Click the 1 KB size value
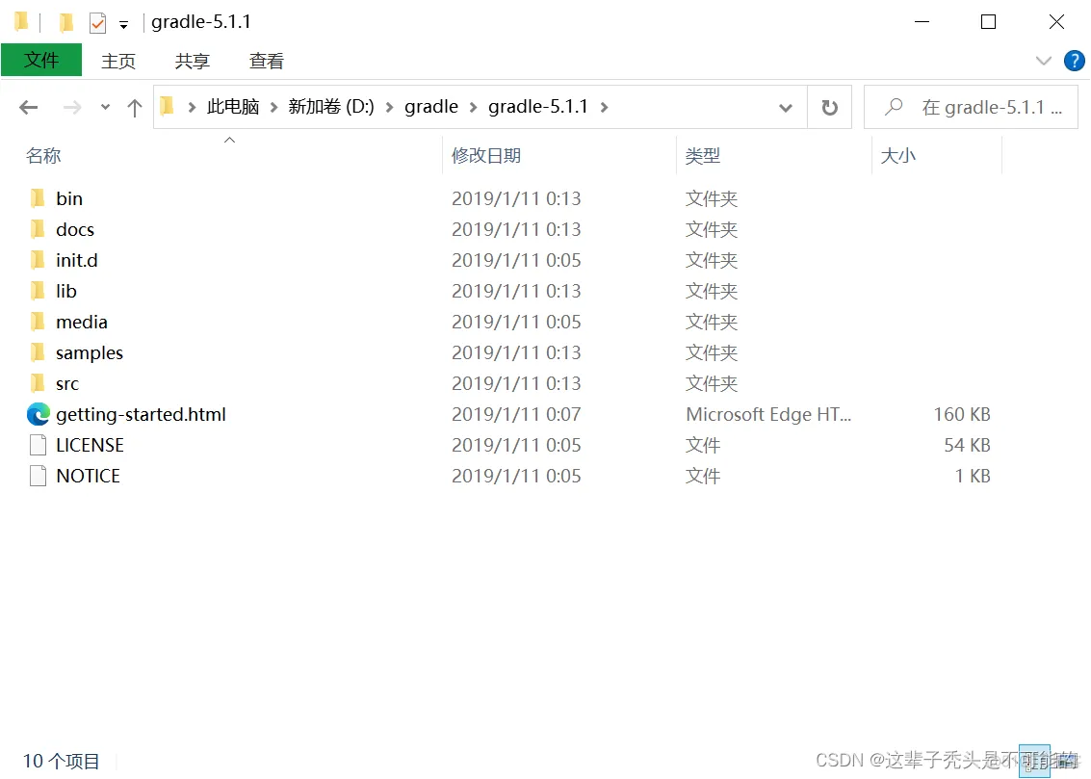 [973, 476]
